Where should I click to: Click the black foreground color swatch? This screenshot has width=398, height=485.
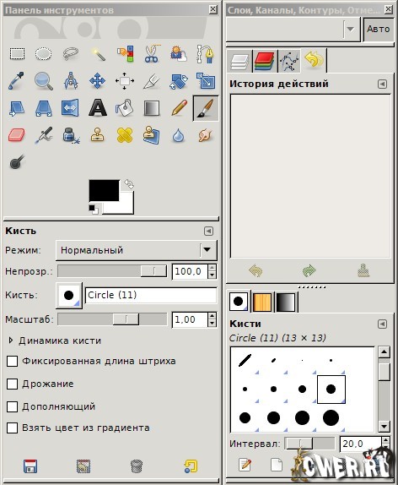pyautogui.click(x=104, y=190)
